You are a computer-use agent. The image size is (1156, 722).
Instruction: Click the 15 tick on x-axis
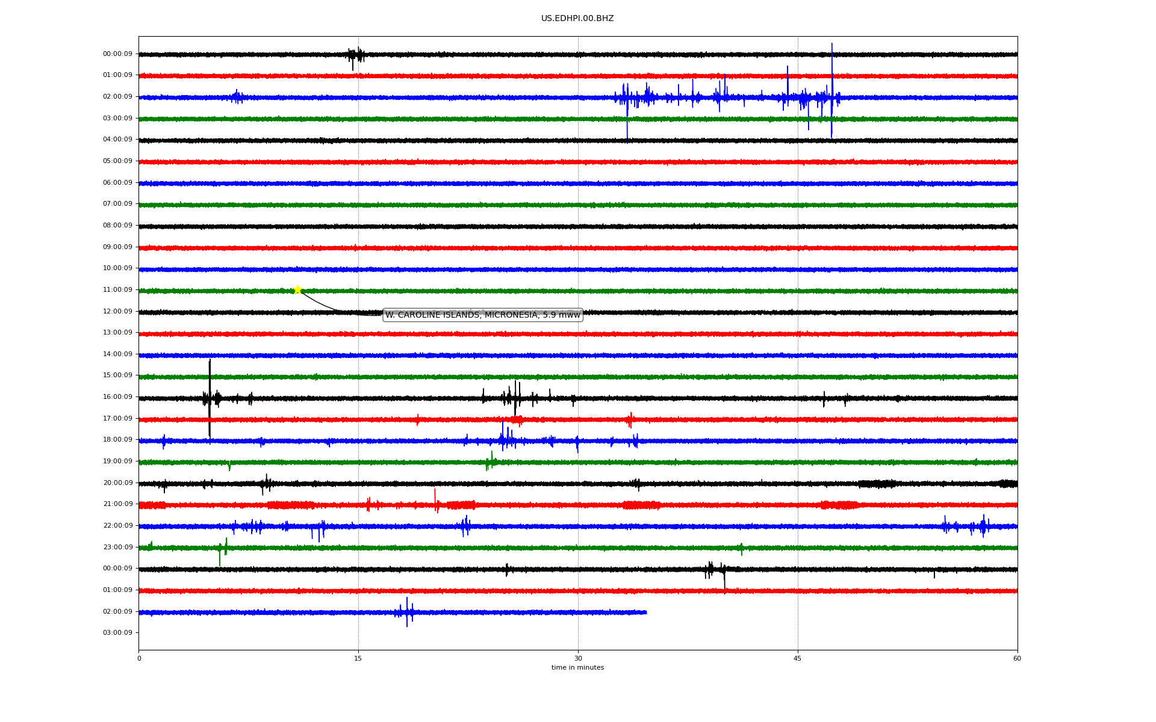point(358,658)
